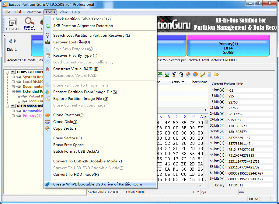This screenshot has width=279, height=204.
Task: Click the hex view scroll up arrow
Action: (x=205, y=117)
